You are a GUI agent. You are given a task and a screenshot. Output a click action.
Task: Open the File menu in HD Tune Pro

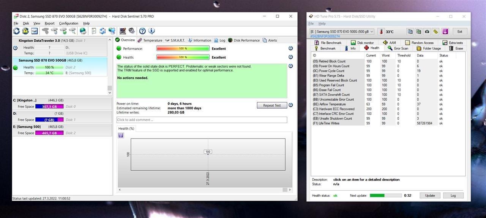[311, 23]
